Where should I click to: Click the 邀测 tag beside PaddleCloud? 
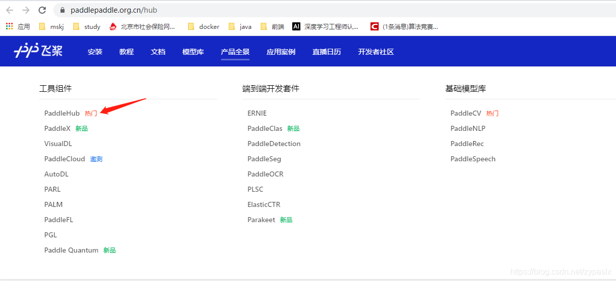pos(96,159)
